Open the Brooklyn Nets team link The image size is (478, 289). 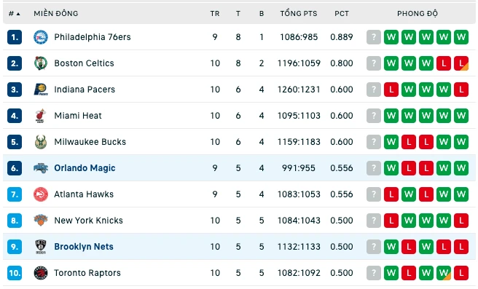[84, 247]
